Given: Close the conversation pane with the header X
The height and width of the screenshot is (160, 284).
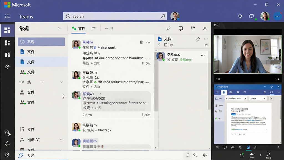Looking at the screenshot, I should (x=205, y=28).
